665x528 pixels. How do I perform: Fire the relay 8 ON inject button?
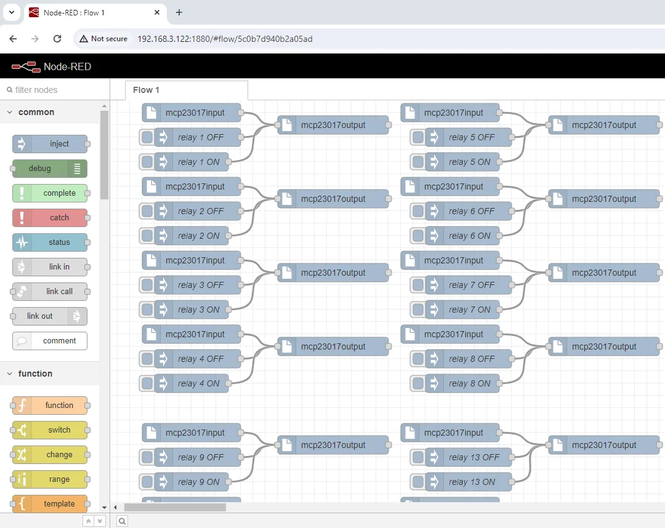click(418, 383)
